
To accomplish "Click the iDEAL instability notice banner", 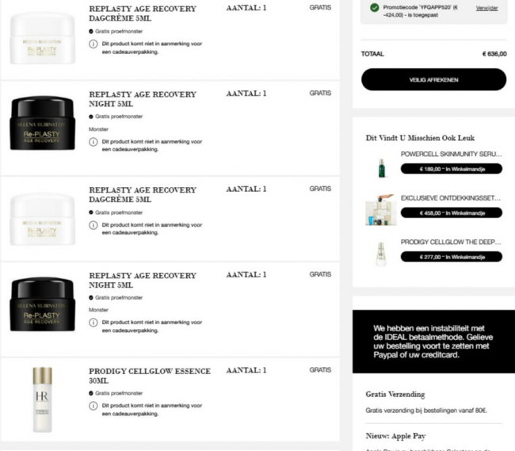I will pyautogui.click(x=433, y=342).
